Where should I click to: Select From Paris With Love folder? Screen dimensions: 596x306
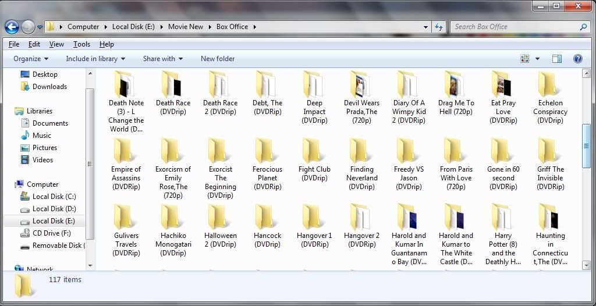(x=456, y=164)
